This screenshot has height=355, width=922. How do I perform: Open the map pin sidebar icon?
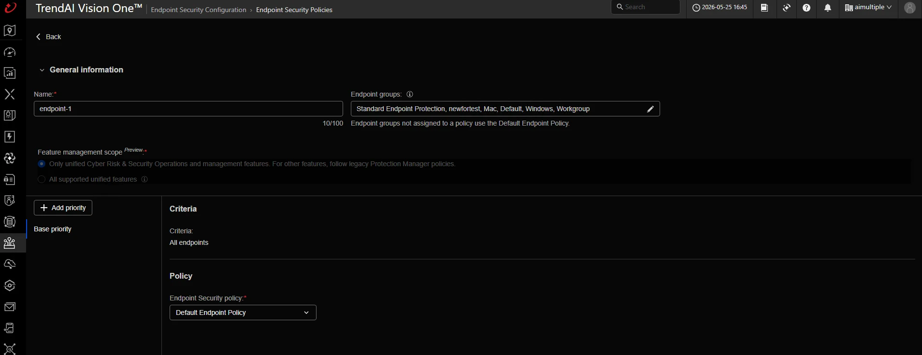coord(10,30)
